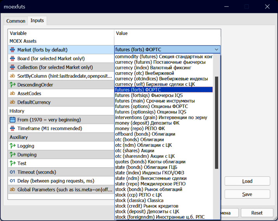Screen dimensions: 278x221
Task: Click the green arrow icon beside Logging
Action: pyautogui.click(x=12, y=146)
